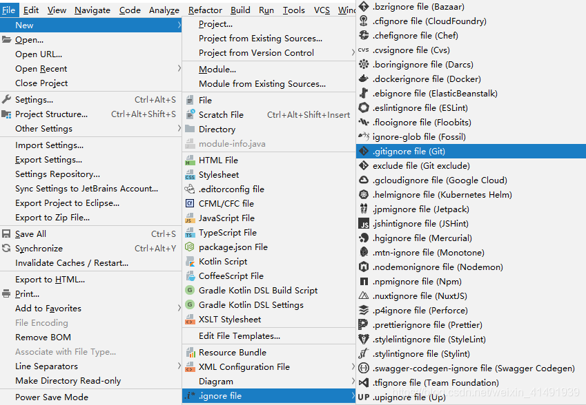The width and height of the screenshot is (586, 405).
Task: Click the .bzrignore Bazaar icon
Action: pos(364,6)
